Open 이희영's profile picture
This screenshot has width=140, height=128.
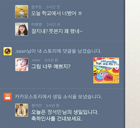(21, 29)
